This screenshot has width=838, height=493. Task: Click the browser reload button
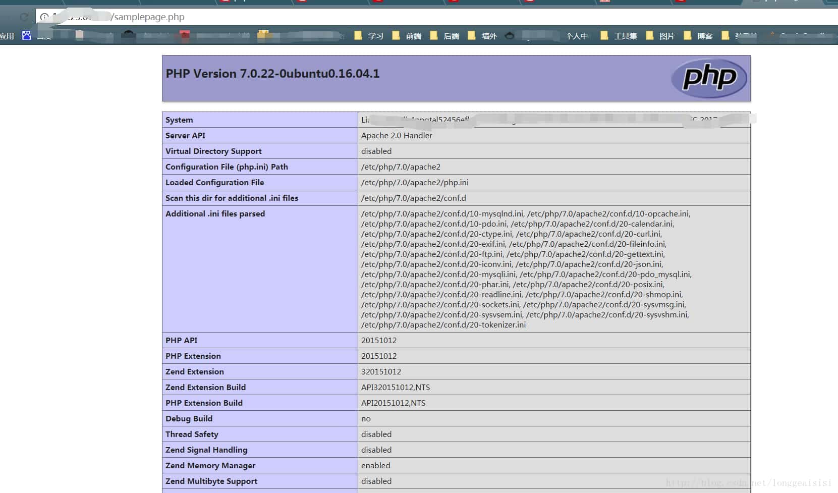[x=24, y=17]
